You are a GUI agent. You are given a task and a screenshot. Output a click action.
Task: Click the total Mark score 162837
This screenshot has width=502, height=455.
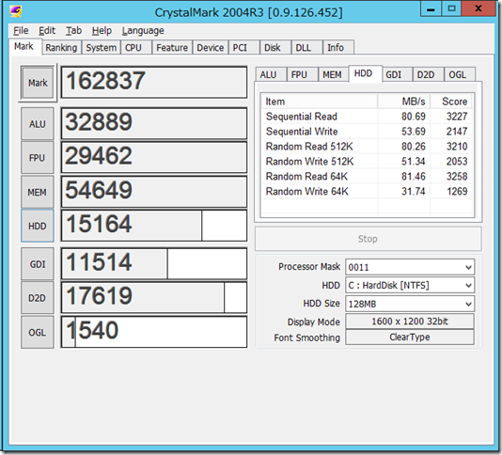pyautogui.click(x=154, y=83)
